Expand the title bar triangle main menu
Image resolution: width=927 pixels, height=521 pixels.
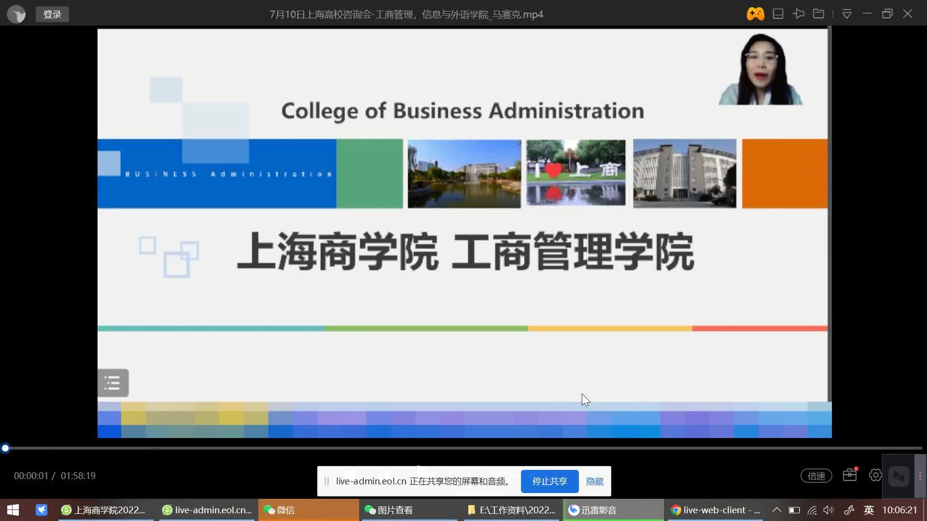(846, 14)
